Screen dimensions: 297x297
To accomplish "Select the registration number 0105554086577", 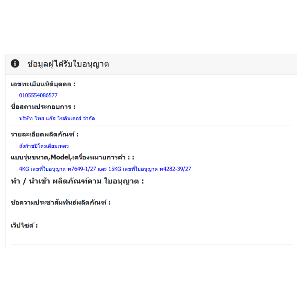I will pyautogui.click(x=38, y=95).
